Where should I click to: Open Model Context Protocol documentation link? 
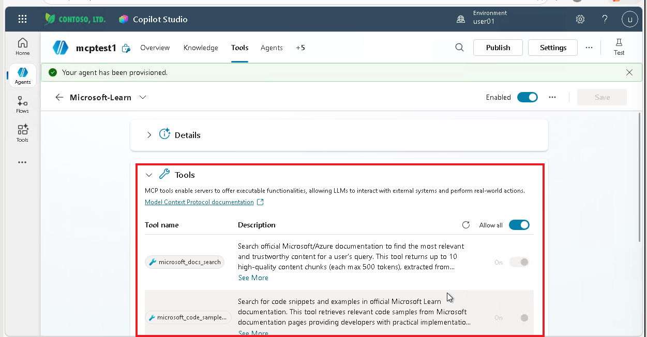(x=199, y=202)
